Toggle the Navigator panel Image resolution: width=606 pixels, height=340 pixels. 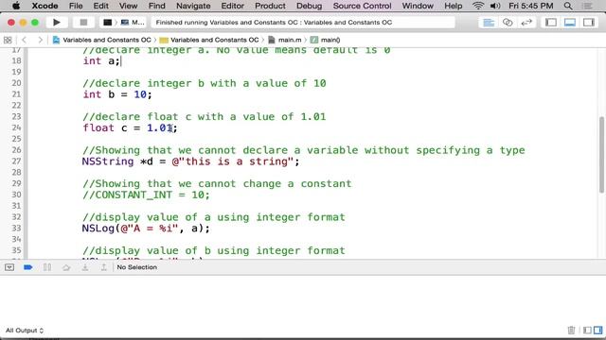tap(551, 23)
